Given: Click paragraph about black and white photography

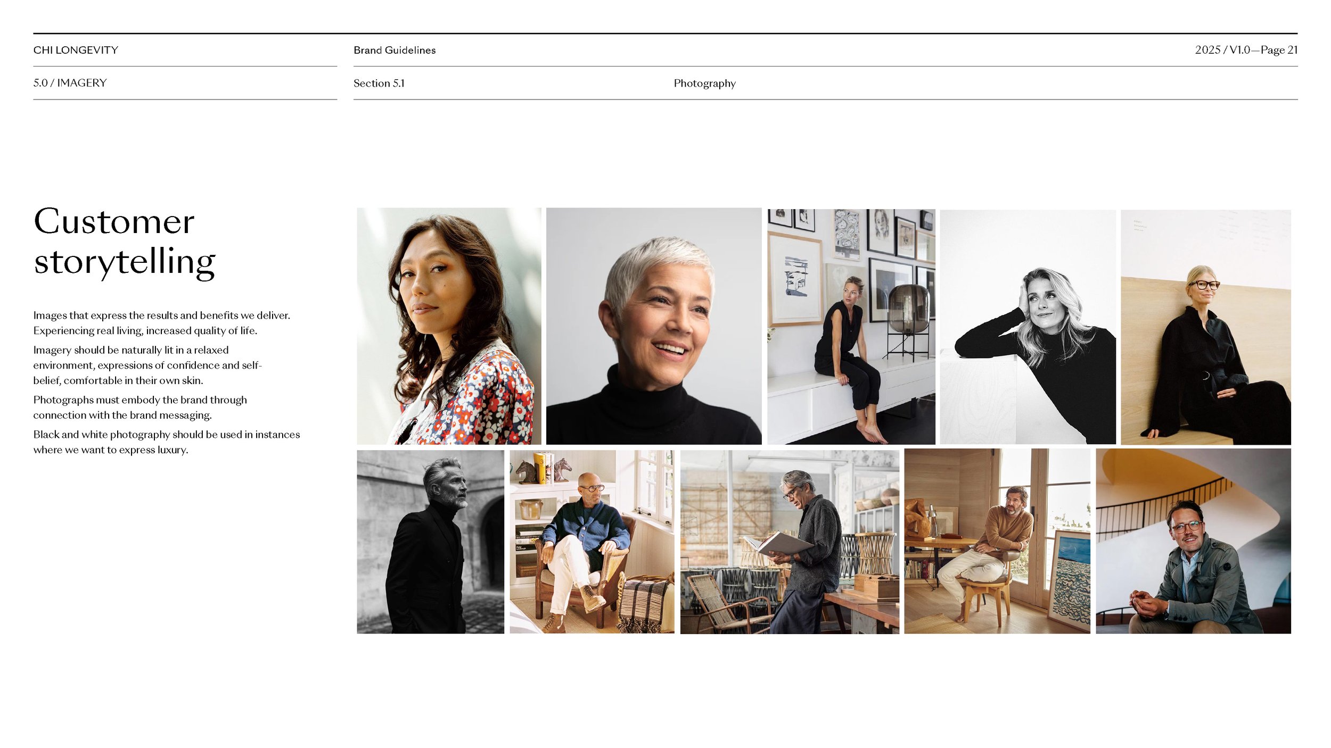Looking at the screenshot, I should (166, 442).
